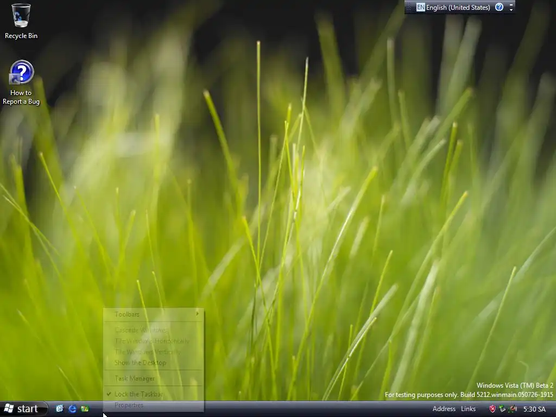Expand the Toolbars submenu

(x=154, y=314)
